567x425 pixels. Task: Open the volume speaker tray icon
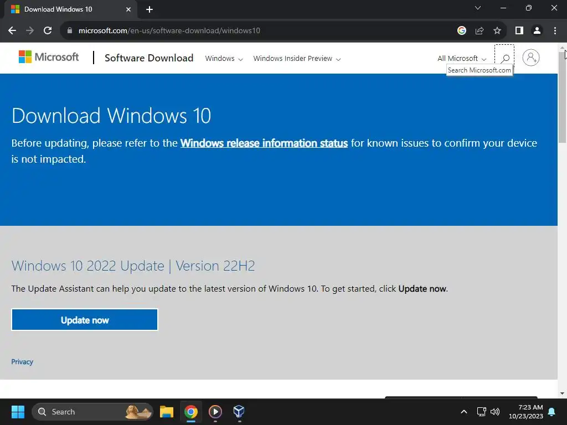pyautogui.click(x=494, y=412)
